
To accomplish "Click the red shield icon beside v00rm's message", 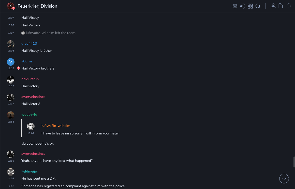I will pos(18,68).
